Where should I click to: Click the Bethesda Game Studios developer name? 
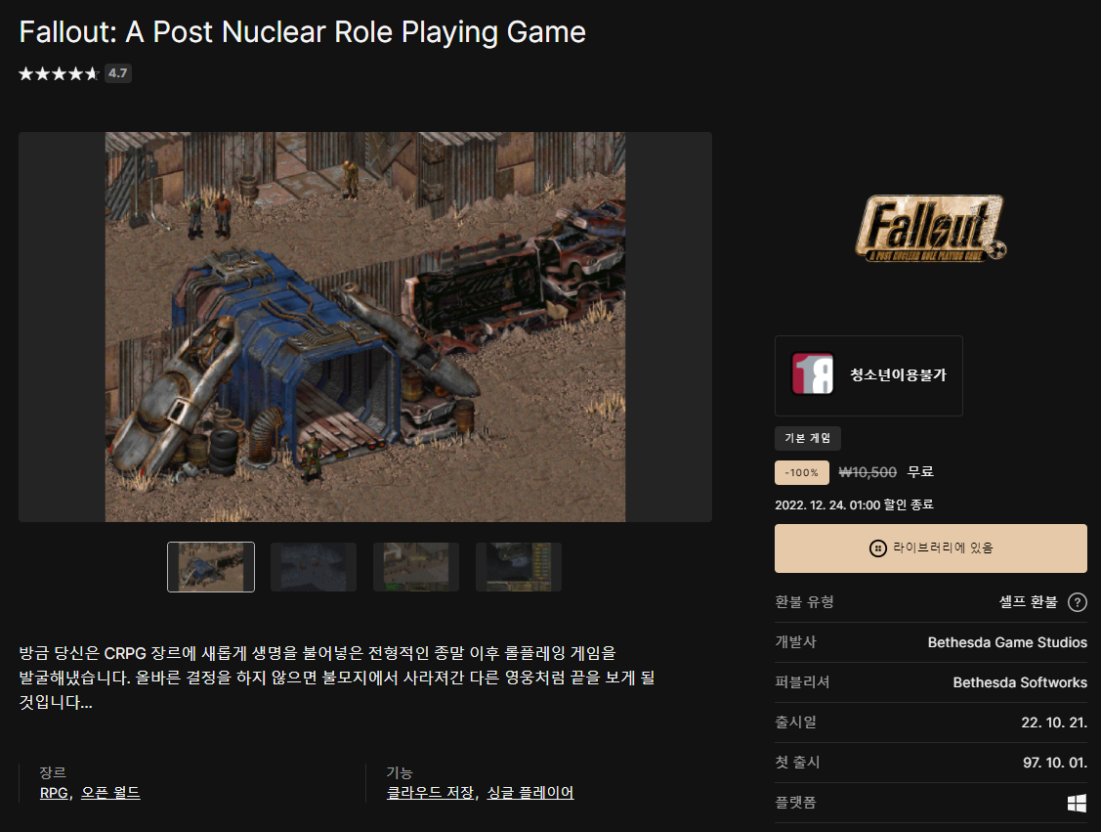(x=1007, y=642)
